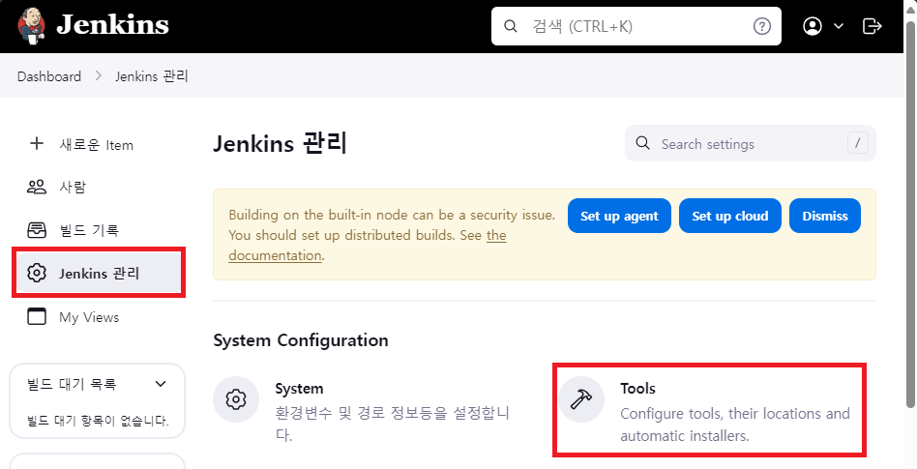
Task: Click the Jenkins butler logo icon
Action: 31,26
